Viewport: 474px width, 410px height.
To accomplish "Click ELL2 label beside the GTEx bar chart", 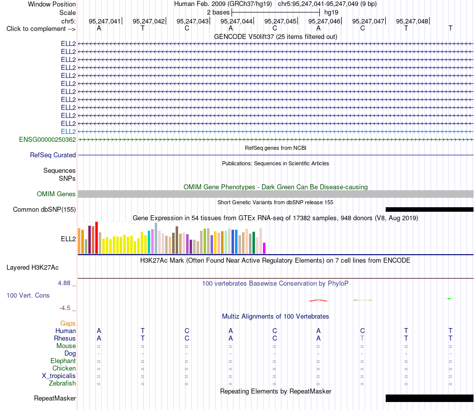I will tap(68, 239).
